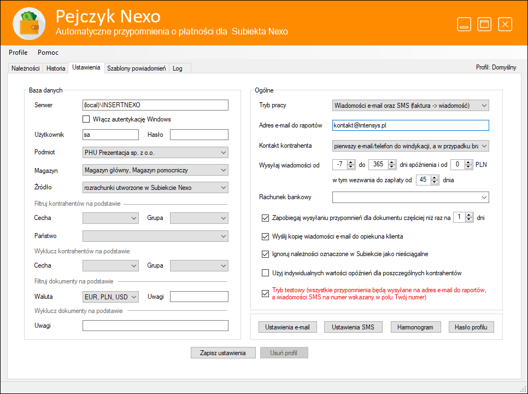Open the Szablony powiadomień tab
The height and width of the screenshot is (394, 528).
tap(137, 68)
